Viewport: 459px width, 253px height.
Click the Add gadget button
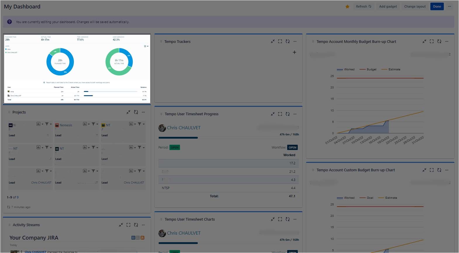[388, 6]
